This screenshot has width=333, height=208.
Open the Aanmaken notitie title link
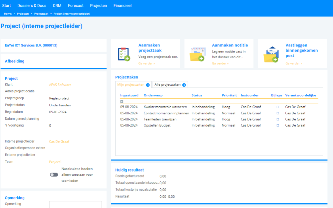coord(230,45)
